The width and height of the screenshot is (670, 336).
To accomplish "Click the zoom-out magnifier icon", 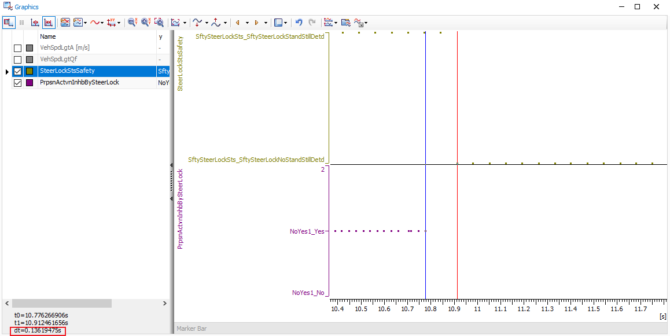I will 132,23.
